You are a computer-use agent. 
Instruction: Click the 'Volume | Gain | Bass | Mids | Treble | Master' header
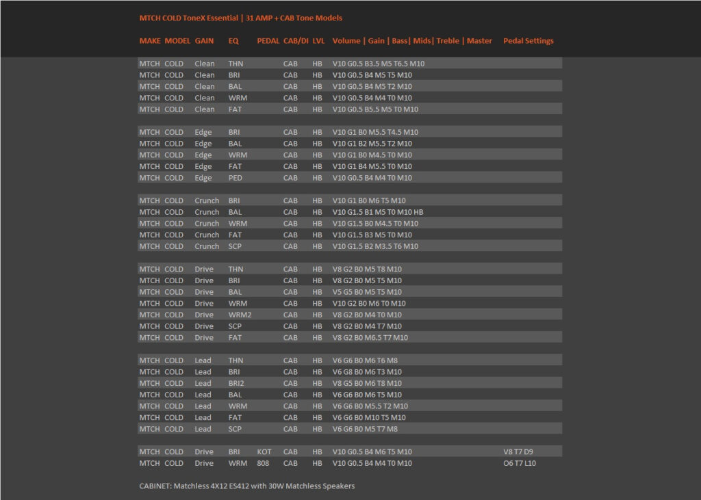pos(411,40)
